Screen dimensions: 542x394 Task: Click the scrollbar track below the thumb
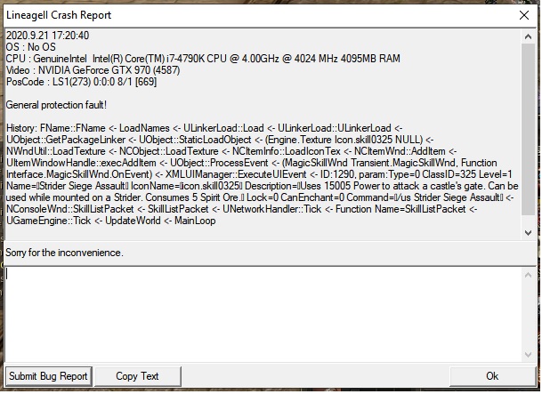pyautogui.click(x=529, y=220)
